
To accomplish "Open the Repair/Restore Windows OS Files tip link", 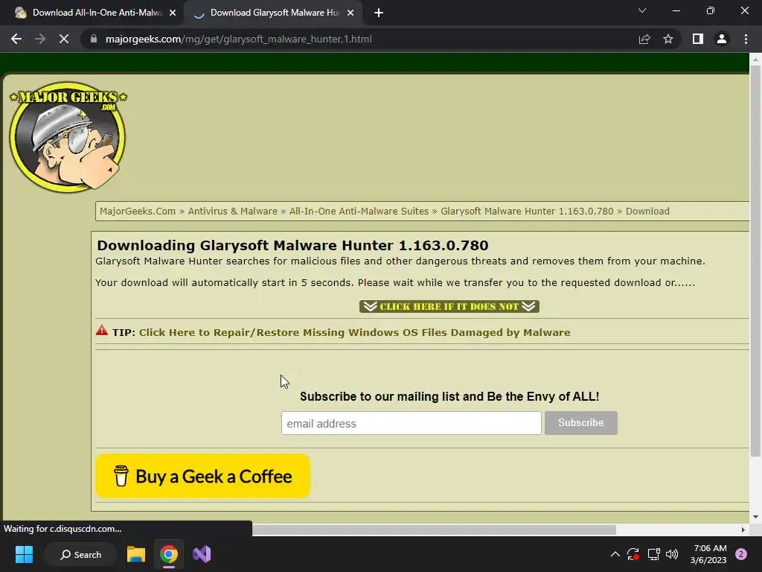I will click(x=355, y=333).
